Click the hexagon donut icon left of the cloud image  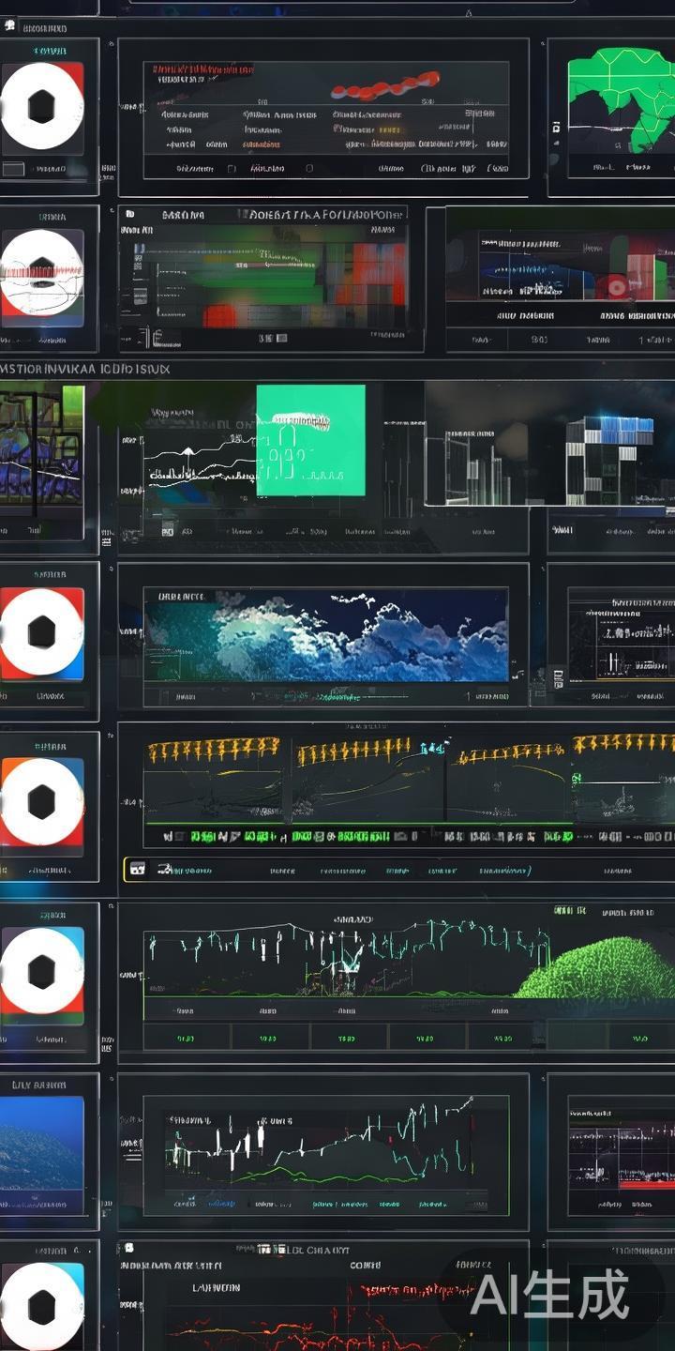41,632
